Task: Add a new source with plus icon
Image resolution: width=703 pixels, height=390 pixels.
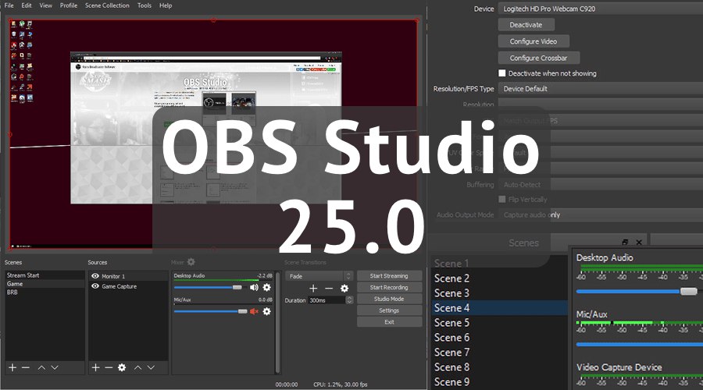Action: coord(95,367)
